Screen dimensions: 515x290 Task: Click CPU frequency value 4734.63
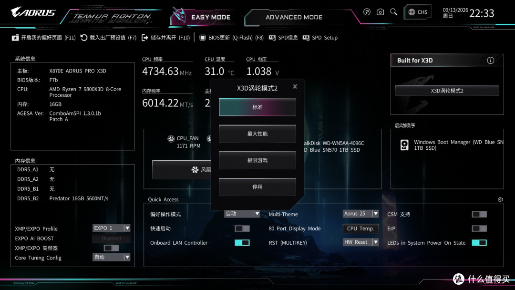pyautogui.click(x=160, y=71)
